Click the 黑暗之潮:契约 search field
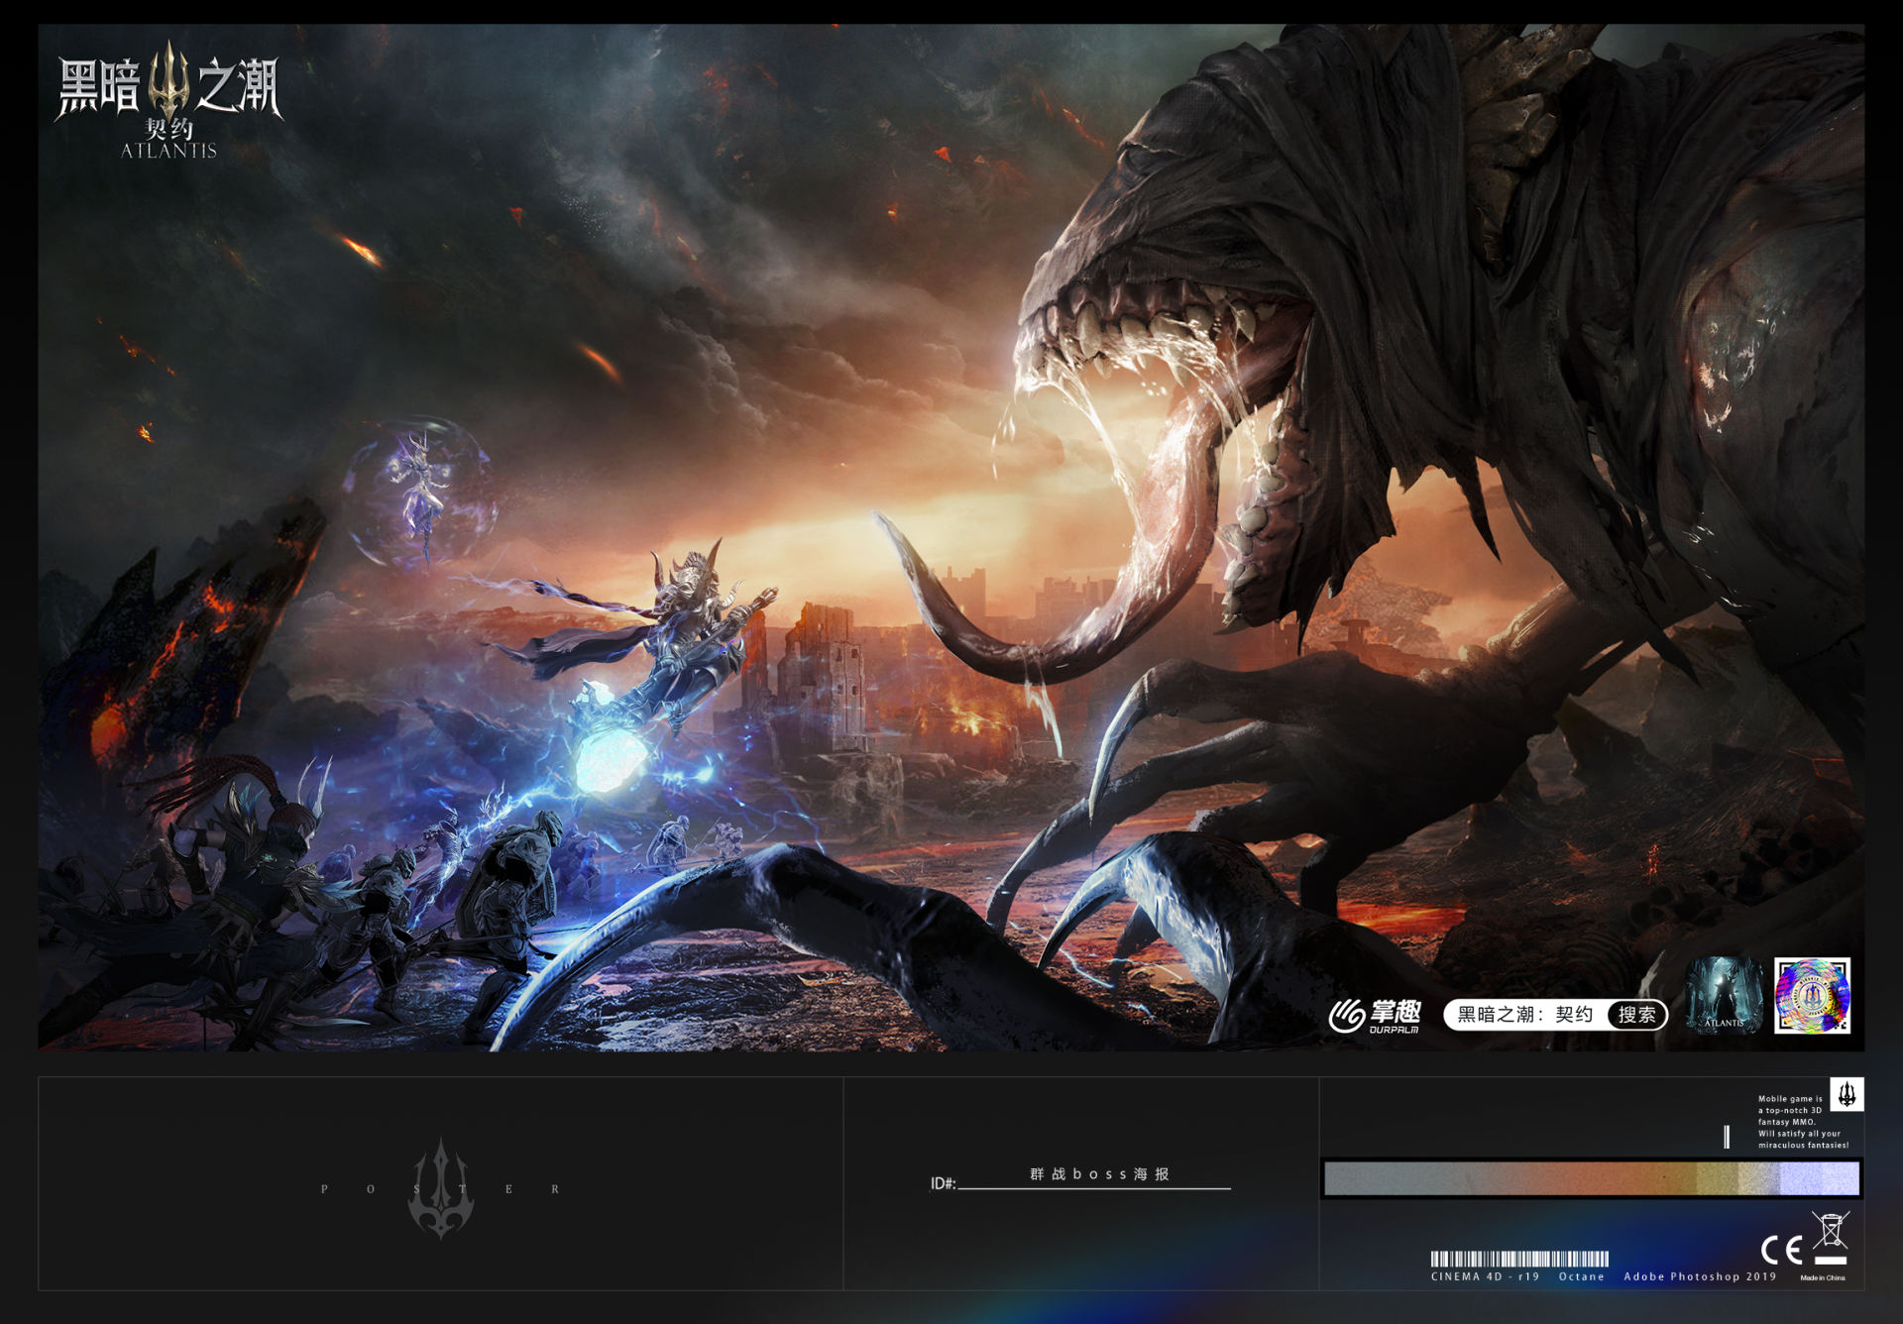1903x1324 pixels. click(x=1524, y=1014)
